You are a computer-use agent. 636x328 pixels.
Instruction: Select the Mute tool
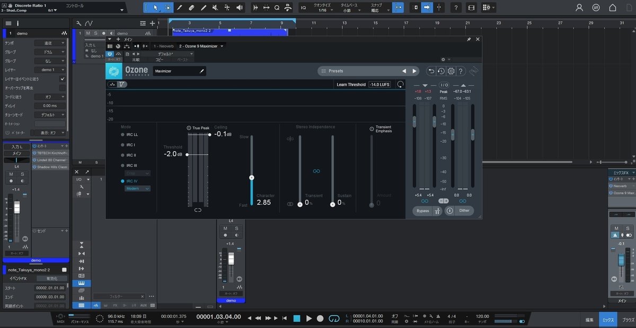[x=216, y=7]
